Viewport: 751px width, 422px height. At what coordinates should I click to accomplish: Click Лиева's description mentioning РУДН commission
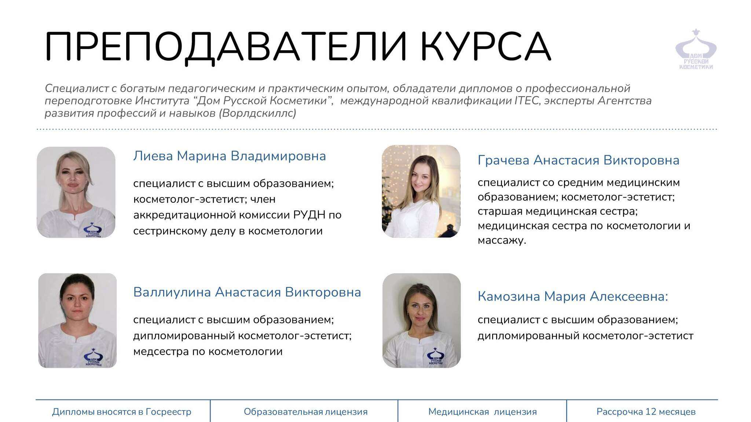(x=237, y=215)
